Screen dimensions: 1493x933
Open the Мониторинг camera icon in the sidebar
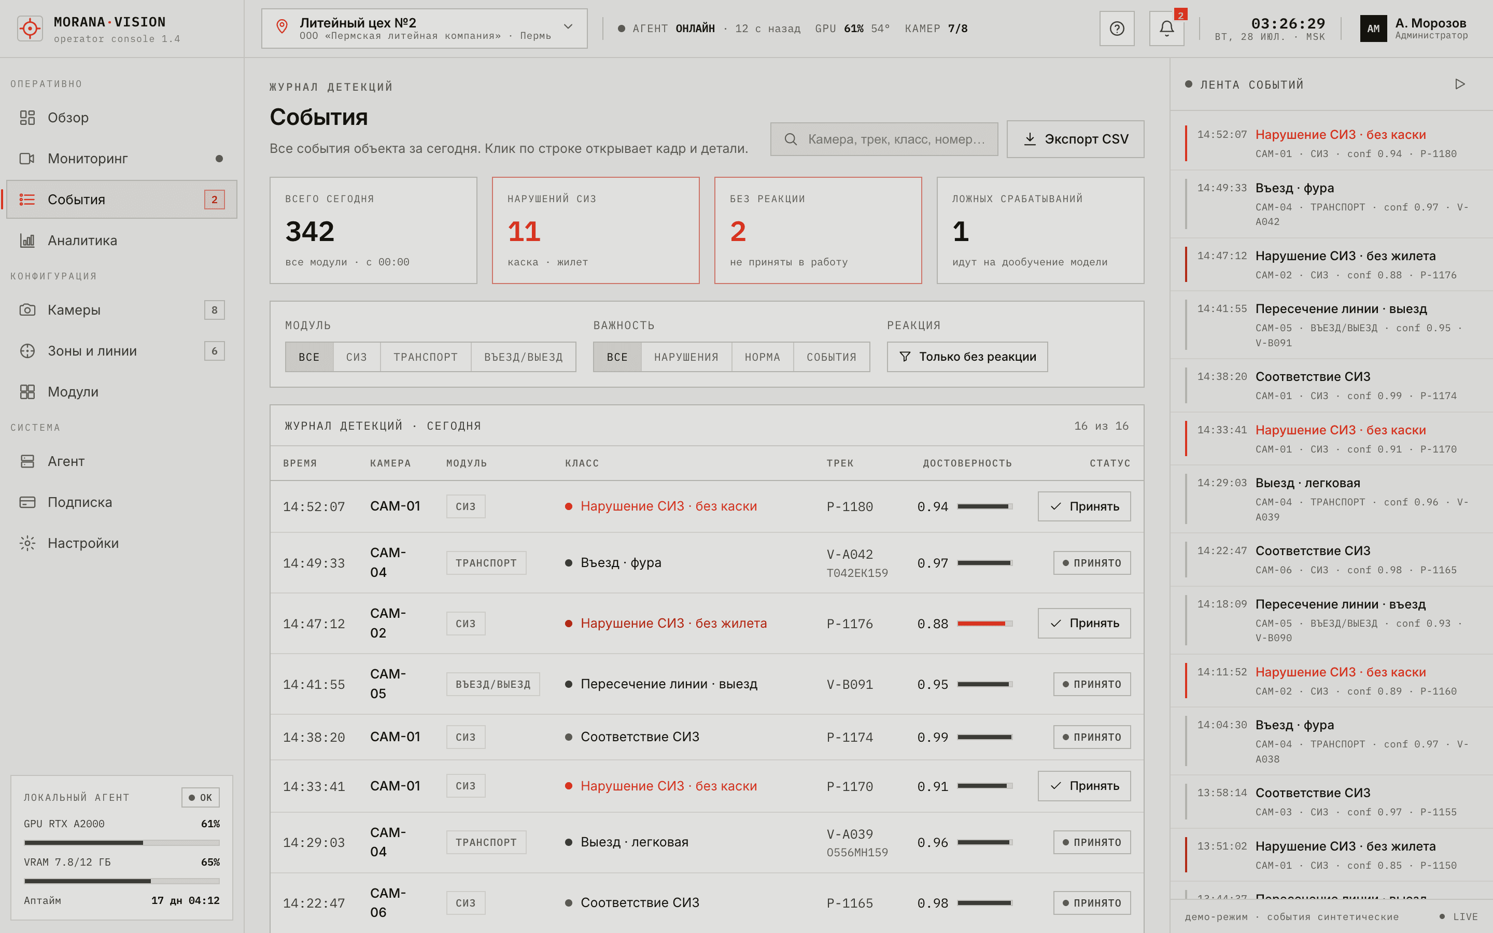coord(27,159)
